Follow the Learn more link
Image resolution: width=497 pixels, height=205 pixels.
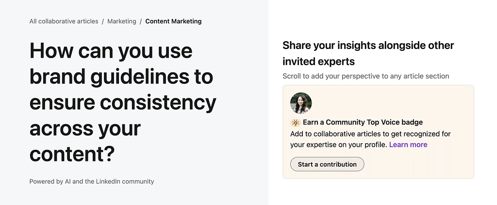(408, 144)
